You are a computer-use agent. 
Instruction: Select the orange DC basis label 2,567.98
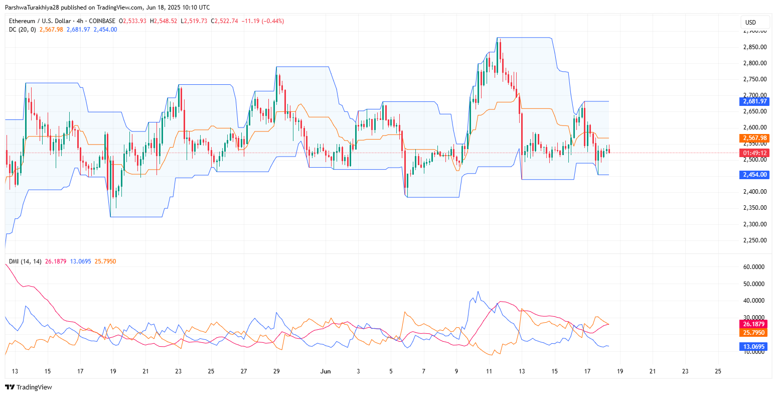pos(754,137)
